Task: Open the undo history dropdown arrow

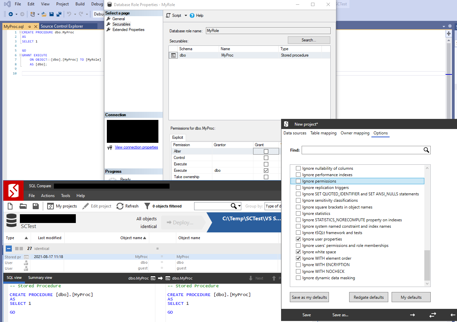Action: (x=75, y=14)
